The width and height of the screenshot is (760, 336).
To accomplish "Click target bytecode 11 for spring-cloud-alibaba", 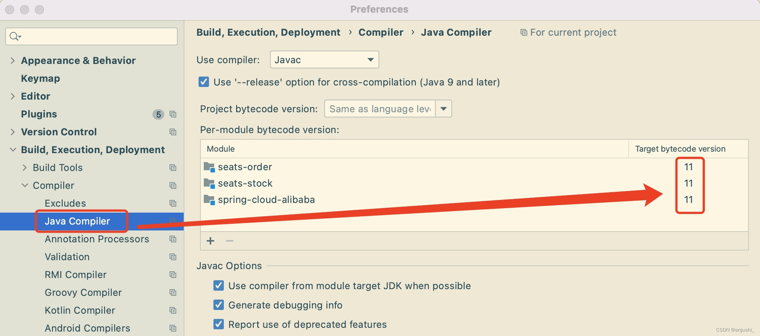I will 689,200.
